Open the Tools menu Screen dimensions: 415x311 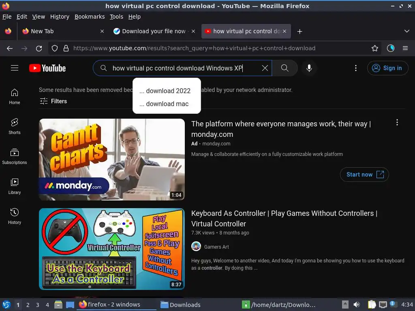(x=116, y=17)
